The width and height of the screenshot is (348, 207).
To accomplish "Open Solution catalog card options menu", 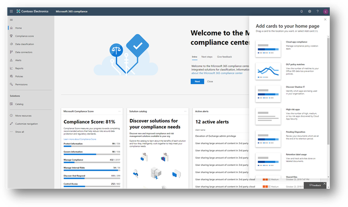I will pyautogui.click(x=185, y=111).
